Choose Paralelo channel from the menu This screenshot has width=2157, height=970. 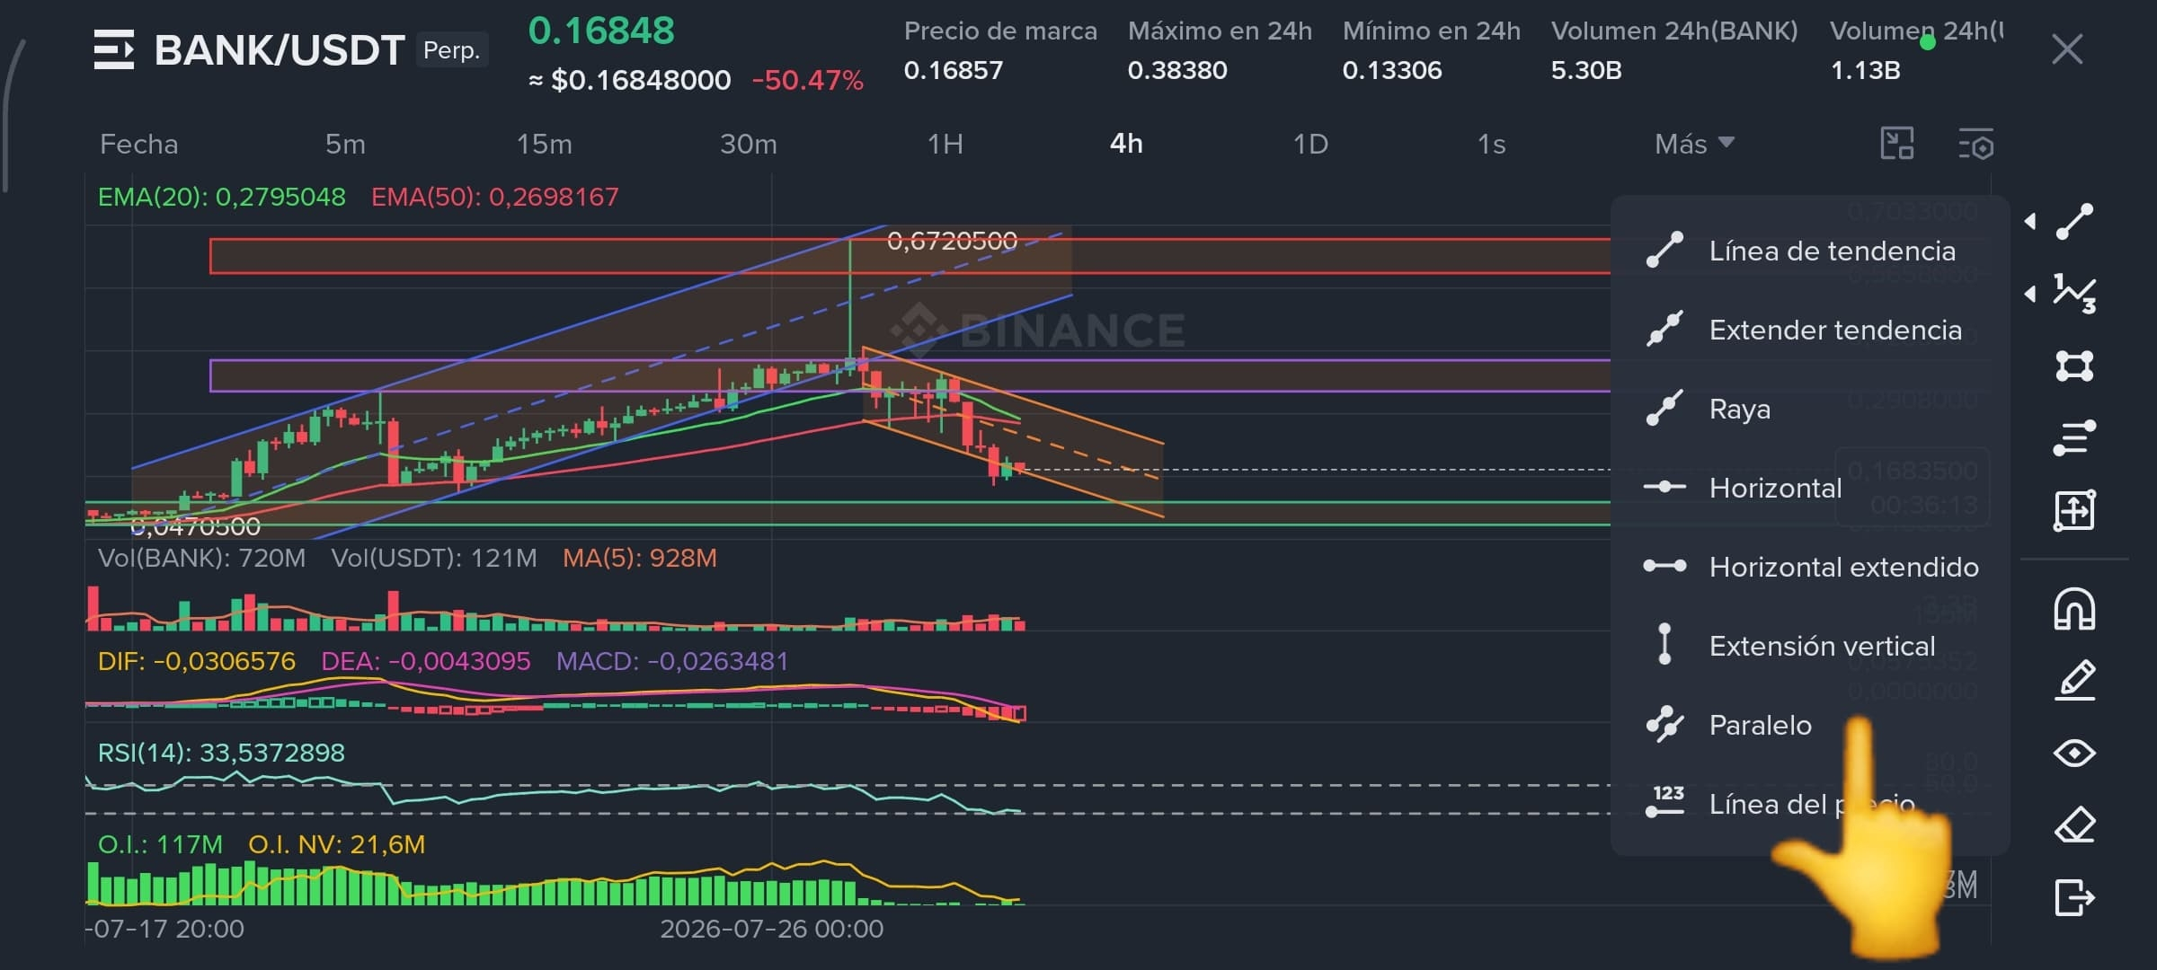coord(1811,725)
